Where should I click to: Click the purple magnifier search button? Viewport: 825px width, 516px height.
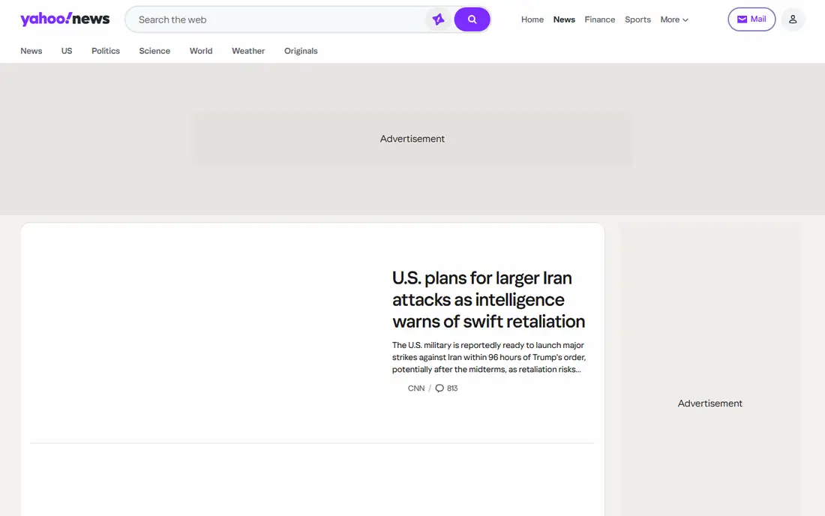pyautogui.click(x=472, y=19)
